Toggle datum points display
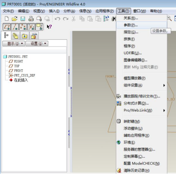176x174 pixels. point(23,27)
